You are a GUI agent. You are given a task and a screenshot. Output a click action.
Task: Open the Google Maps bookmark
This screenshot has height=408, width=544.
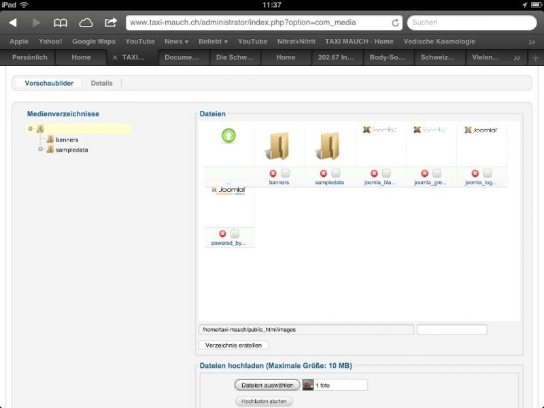point(94,41)
